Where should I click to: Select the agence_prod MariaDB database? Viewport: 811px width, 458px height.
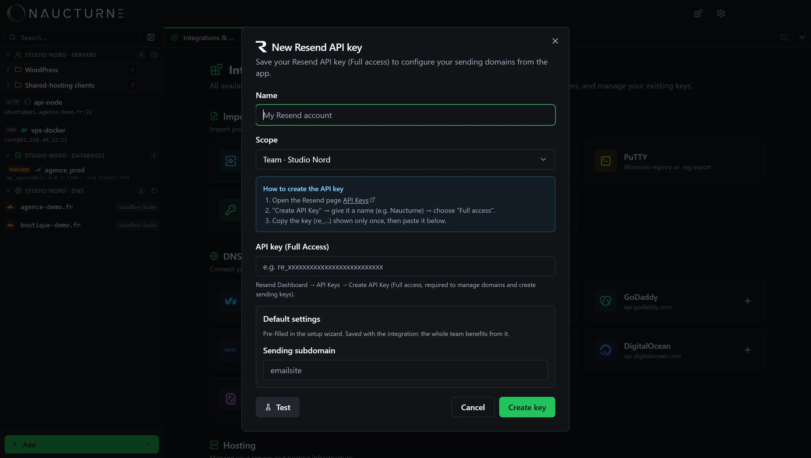click(x=81, y=173)
